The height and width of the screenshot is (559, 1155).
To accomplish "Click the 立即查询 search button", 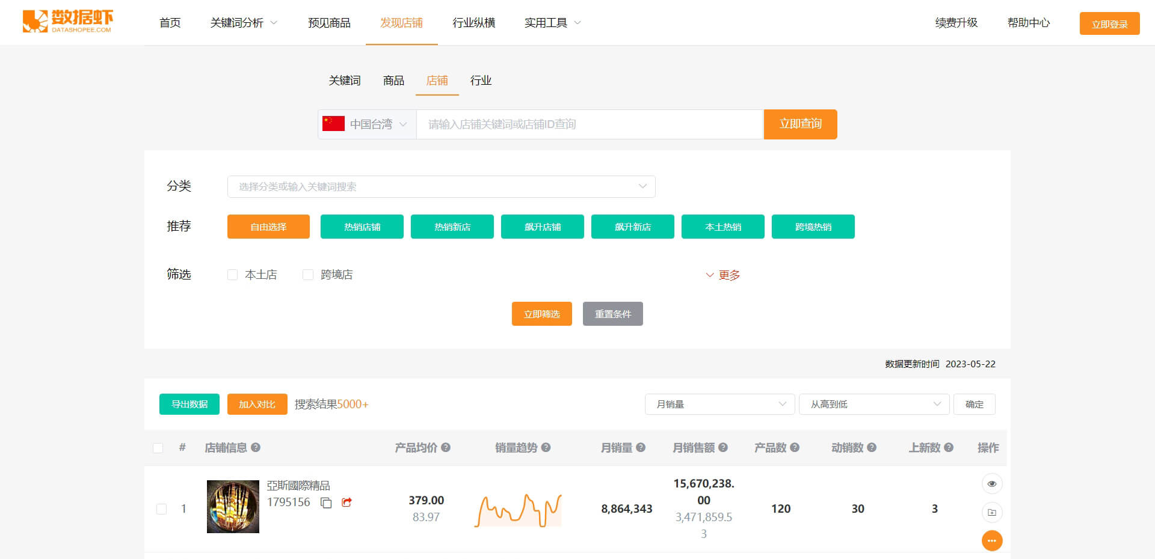I will click(800, 124).
